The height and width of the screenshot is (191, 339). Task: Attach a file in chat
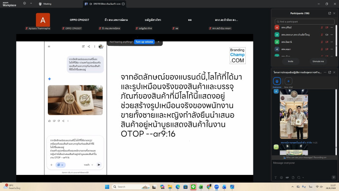tap(293, 177)
